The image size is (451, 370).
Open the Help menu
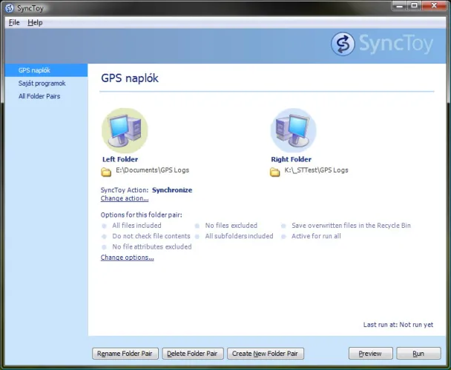pos(35,22)
